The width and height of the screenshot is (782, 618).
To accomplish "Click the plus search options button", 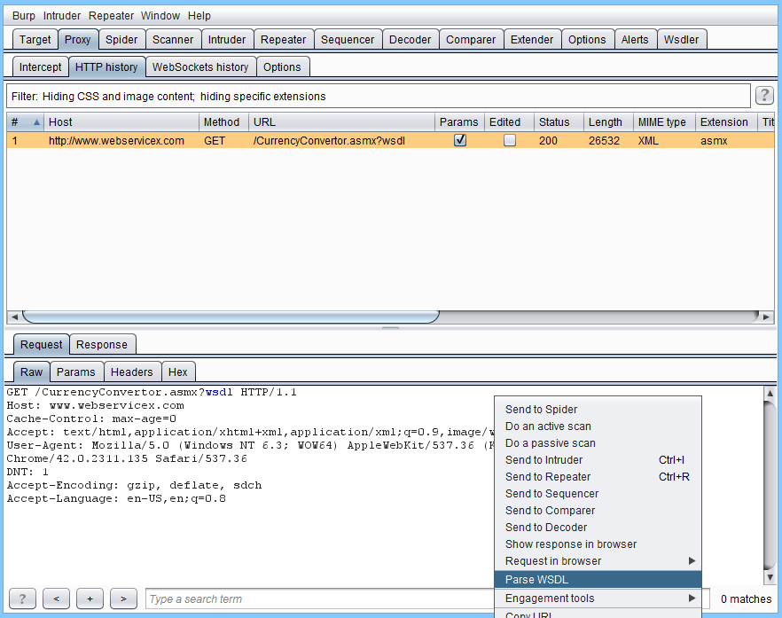I will [x=90, y=598].
